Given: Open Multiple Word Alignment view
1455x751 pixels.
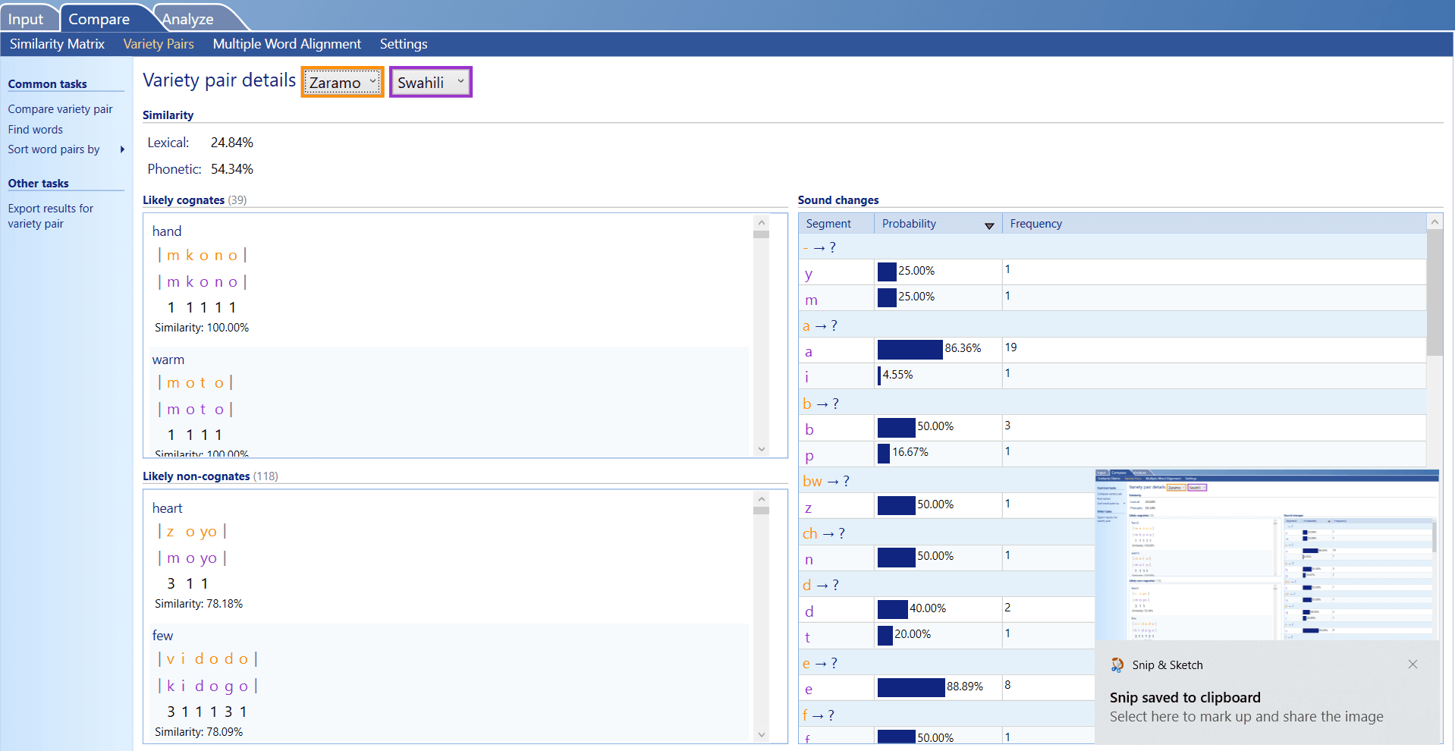Looking at the screenshot, I should click(x=286, y=44).
